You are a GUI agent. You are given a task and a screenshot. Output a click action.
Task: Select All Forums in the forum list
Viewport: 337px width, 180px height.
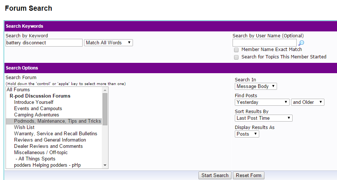(x=54, y=90)
